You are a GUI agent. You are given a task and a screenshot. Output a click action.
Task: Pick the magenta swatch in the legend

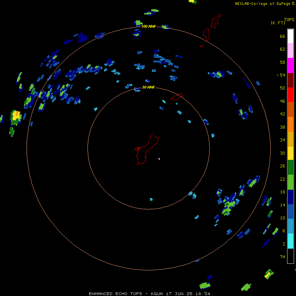[x=290, y=65]
